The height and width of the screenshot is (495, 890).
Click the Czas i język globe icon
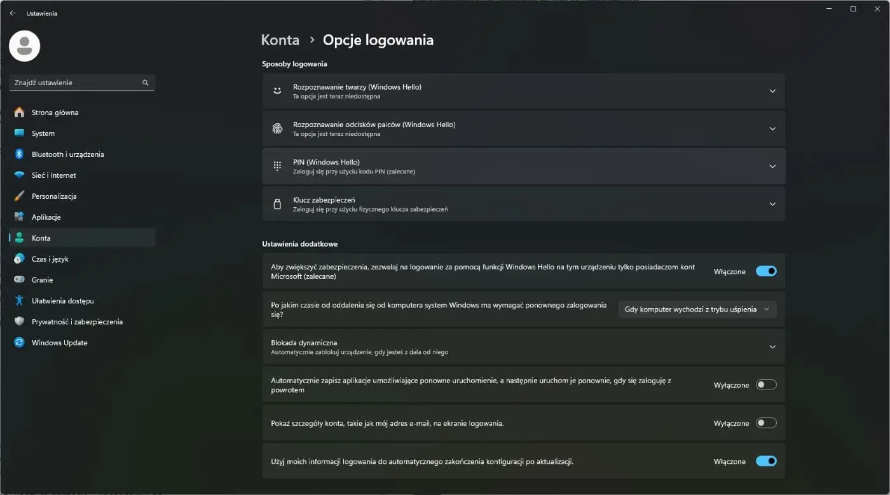[19, 259]
